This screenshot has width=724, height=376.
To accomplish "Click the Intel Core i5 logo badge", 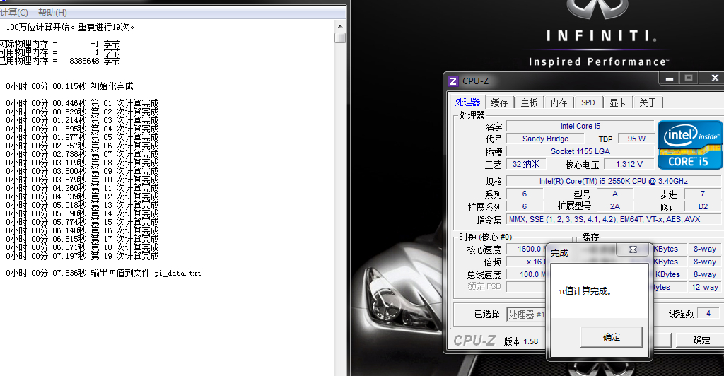I will 690,145.
